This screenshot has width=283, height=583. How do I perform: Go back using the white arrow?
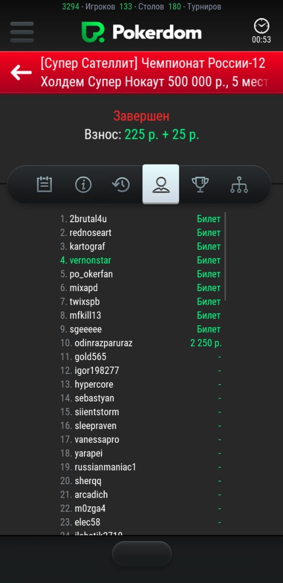pos(21,72)
